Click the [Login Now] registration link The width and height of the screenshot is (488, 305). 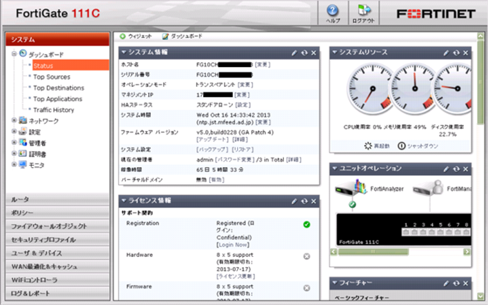point(233,245)
